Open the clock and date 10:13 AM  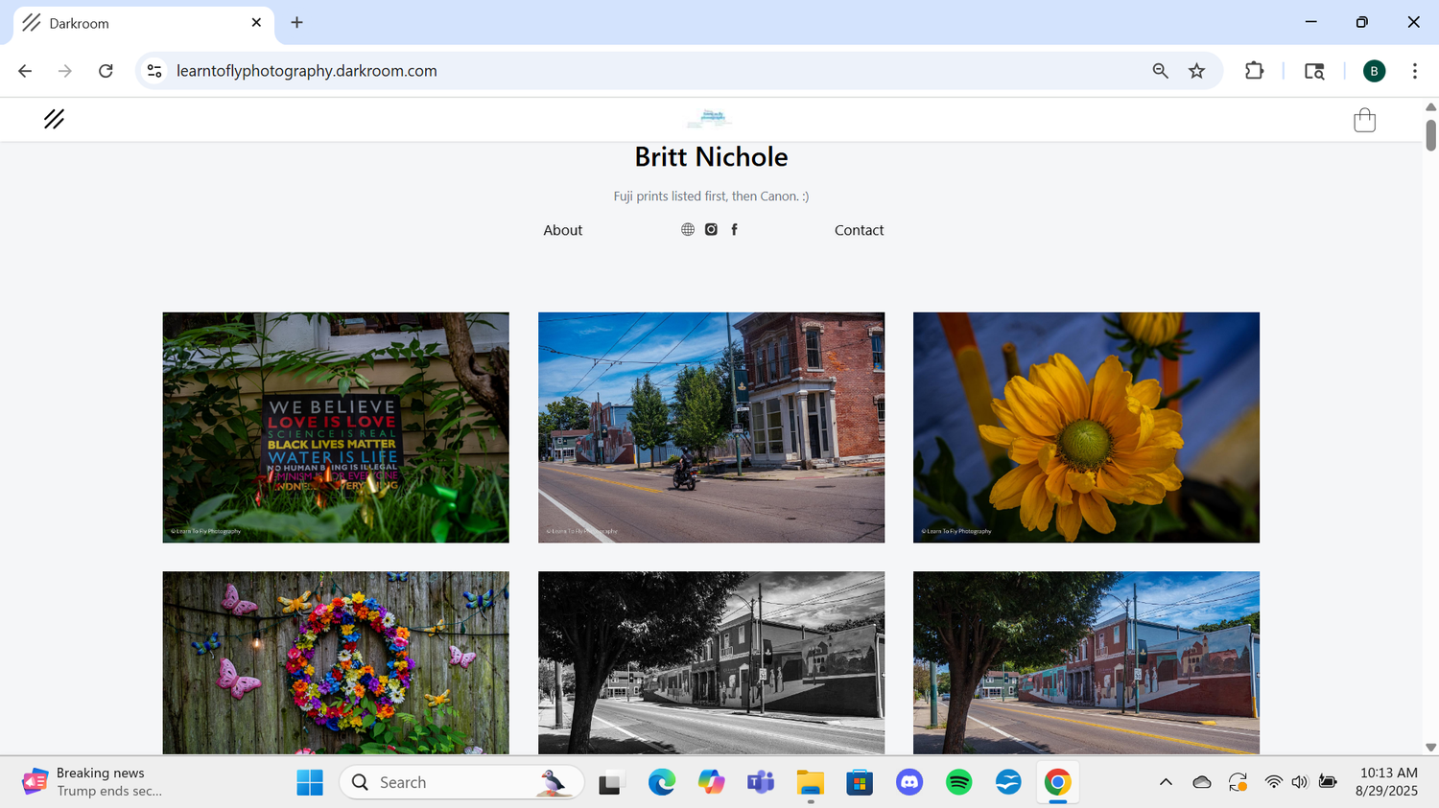(x=1387, y=782)
